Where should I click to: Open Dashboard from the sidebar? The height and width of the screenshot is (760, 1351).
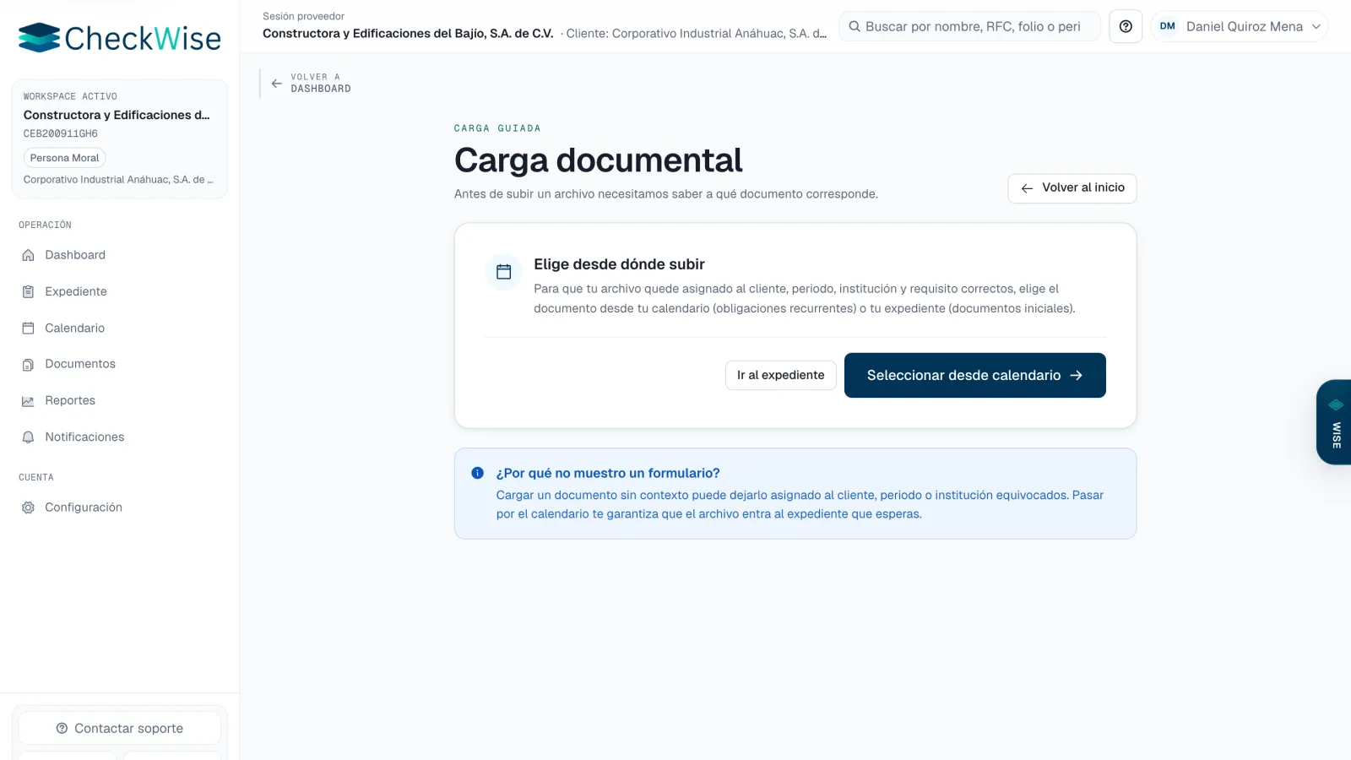point(119,255)
